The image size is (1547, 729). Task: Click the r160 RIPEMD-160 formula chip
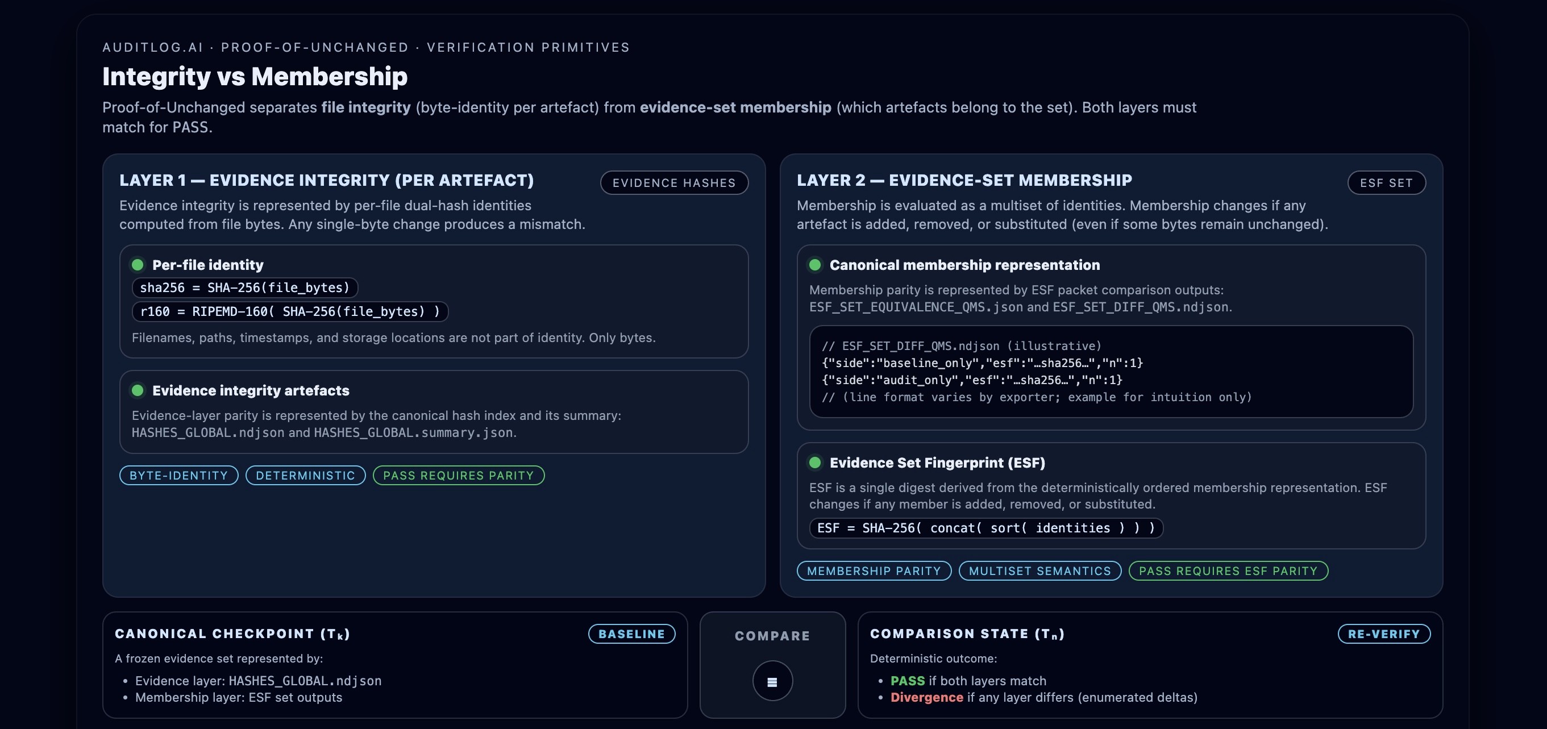289,311
